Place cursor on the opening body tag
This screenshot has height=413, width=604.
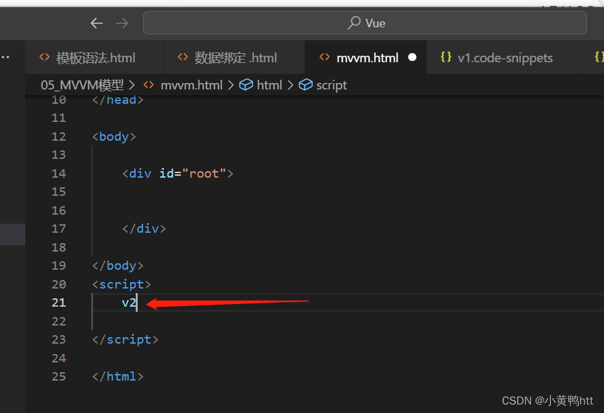(x=114, y=137)
